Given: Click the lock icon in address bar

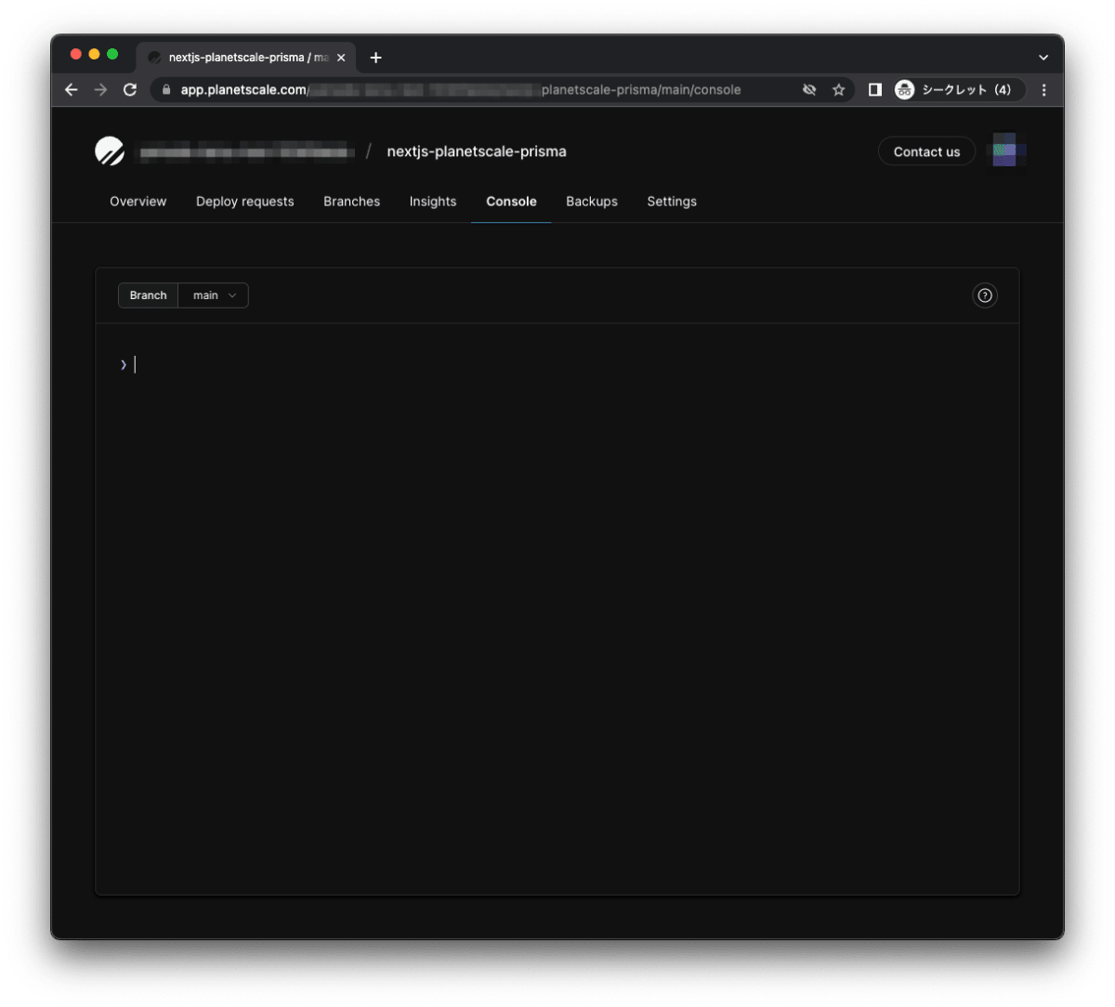Looking at the screenshot, I should click(x=166, y=90).
